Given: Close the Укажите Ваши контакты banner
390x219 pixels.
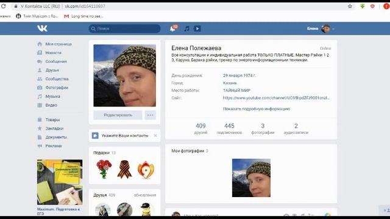Looking at the screenshot, I should [155, 136].
